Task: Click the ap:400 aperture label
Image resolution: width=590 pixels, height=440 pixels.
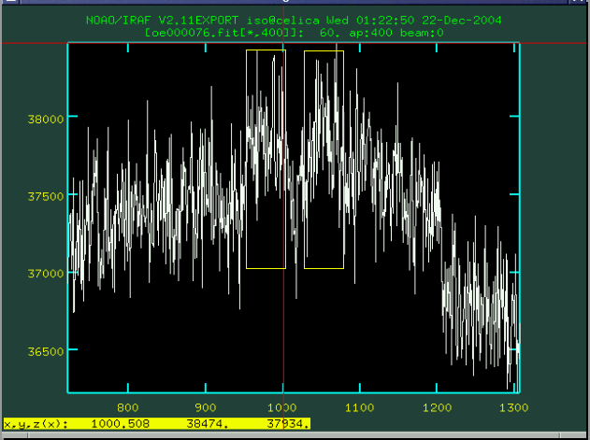Action: (x=370, y=33)
